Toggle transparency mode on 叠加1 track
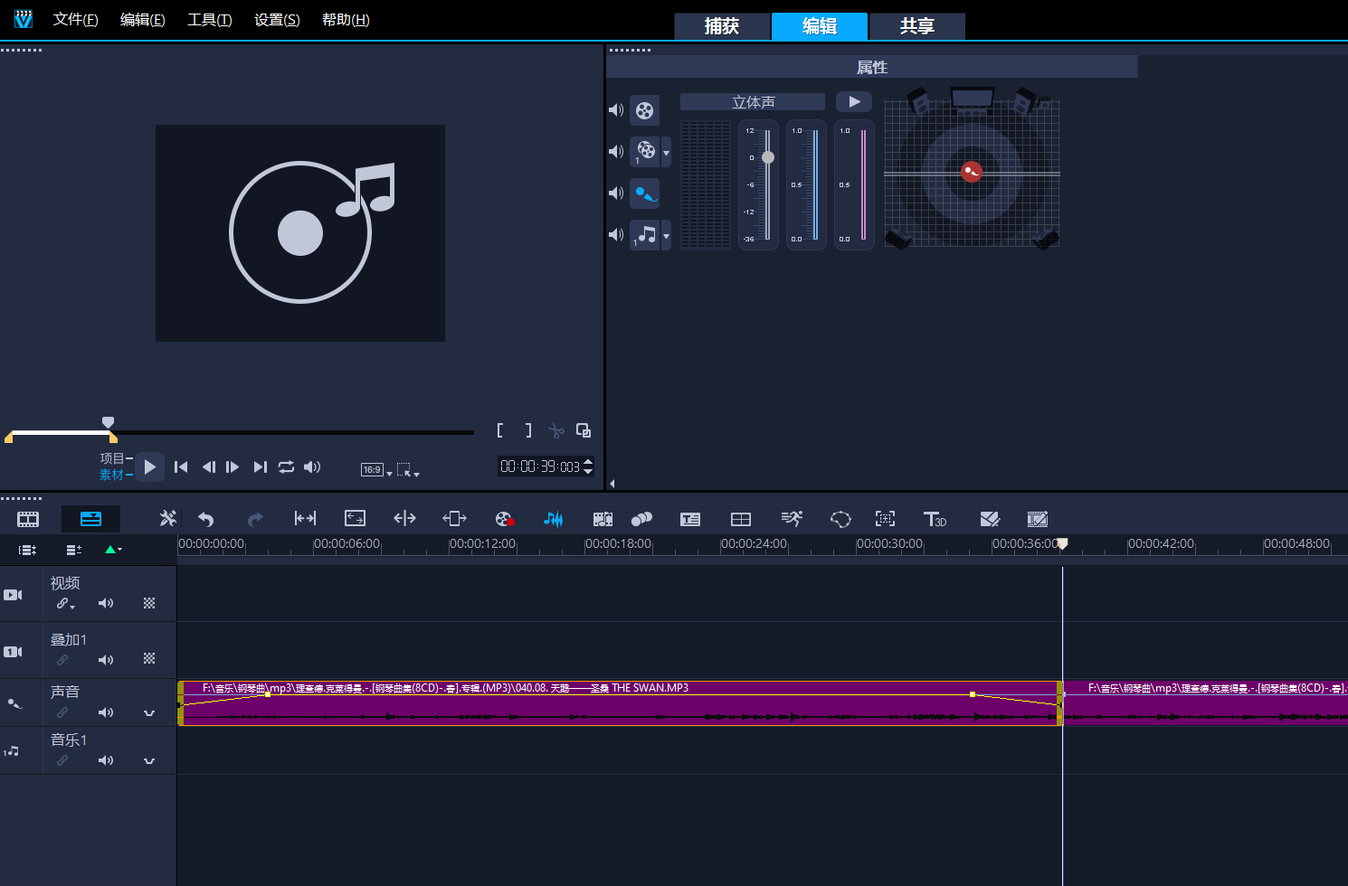The height and width of the screenshot is (886, 1348). [149, 658]
